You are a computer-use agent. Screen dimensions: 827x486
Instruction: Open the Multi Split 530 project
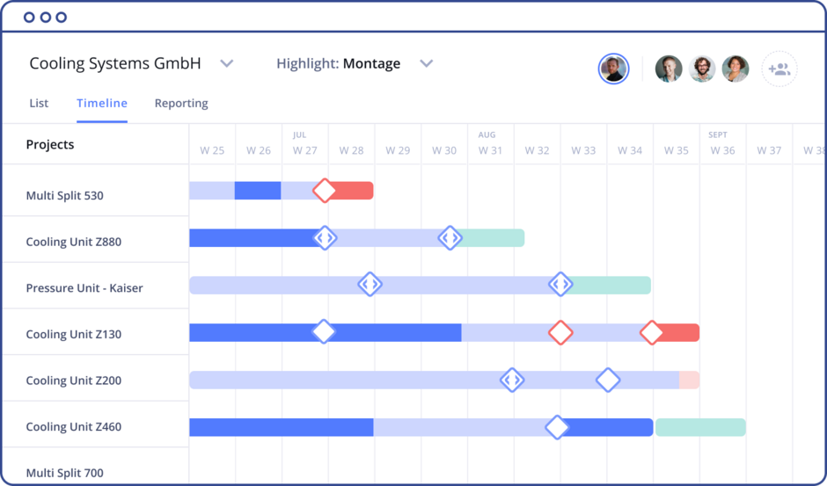click(x=64, y=195)
